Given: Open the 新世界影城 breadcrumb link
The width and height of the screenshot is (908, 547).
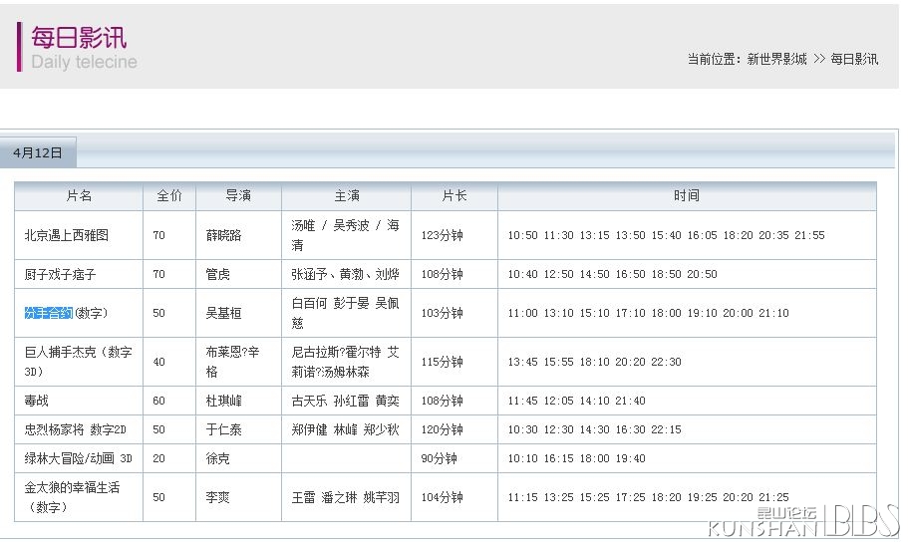Looking at the screenshot, I should tap(776, 59).
